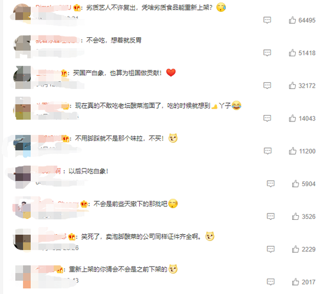Image resolution: width=326 pixels, height=294 pixels.
Task: Reply to the 老坛酸菜泡面 comment
Action: pyautogui.click(x=267, y=119)
